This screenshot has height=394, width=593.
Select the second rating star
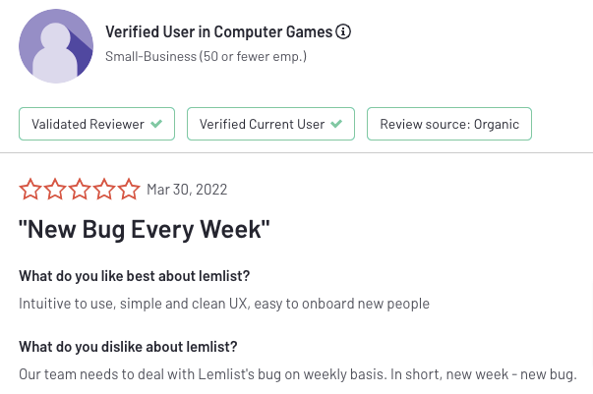click(55, 189)
